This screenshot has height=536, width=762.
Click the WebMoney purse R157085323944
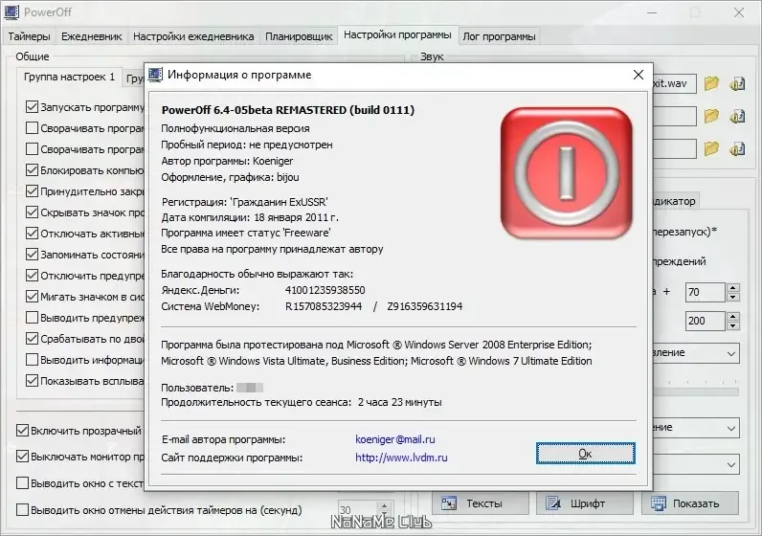click(x=324, y=306)
